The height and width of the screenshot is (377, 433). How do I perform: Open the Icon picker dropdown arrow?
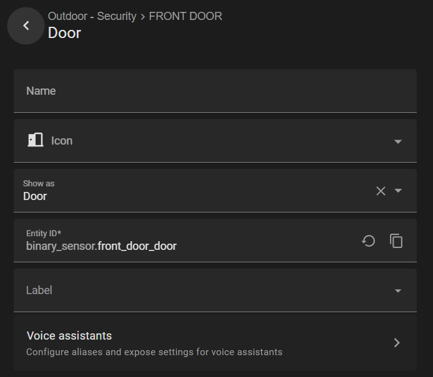[398, 141]
